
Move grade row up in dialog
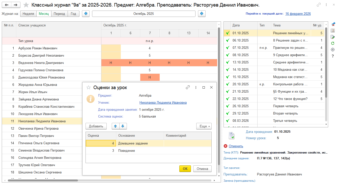pos(116,126)
